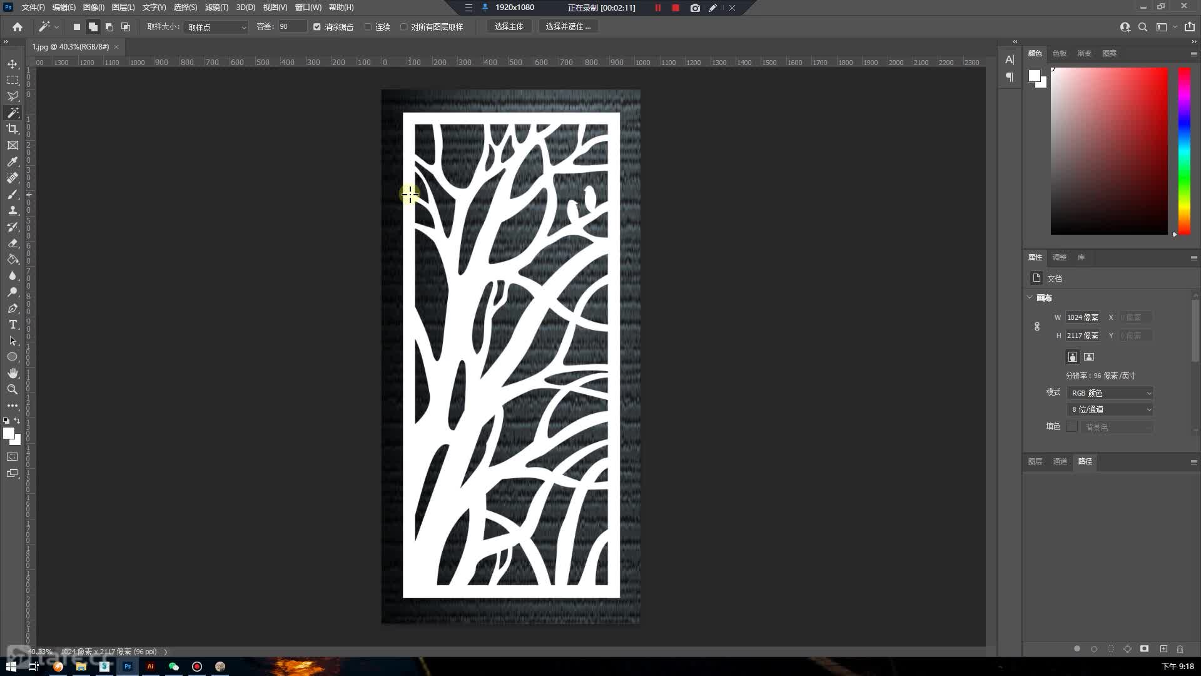Image resolution: width=1201 pixels, height=676 pixels.
Task: Select the Rectangular Marquee tool
Action: [13, 80]
